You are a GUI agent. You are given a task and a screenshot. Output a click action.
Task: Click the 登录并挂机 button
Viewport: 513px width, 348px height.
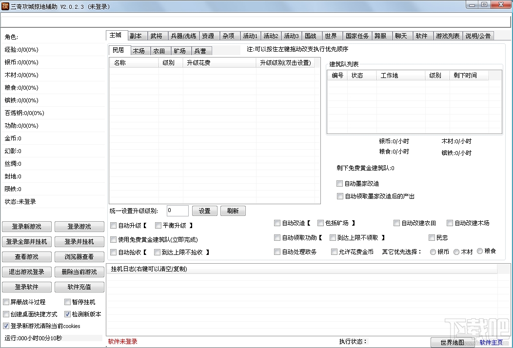pos(79,242)
